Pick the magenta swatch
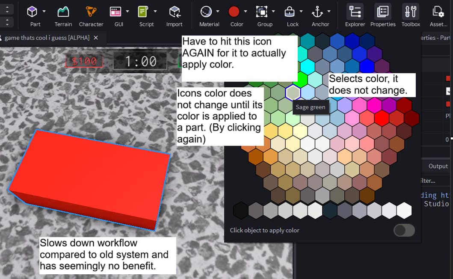 tap(374, 105)
